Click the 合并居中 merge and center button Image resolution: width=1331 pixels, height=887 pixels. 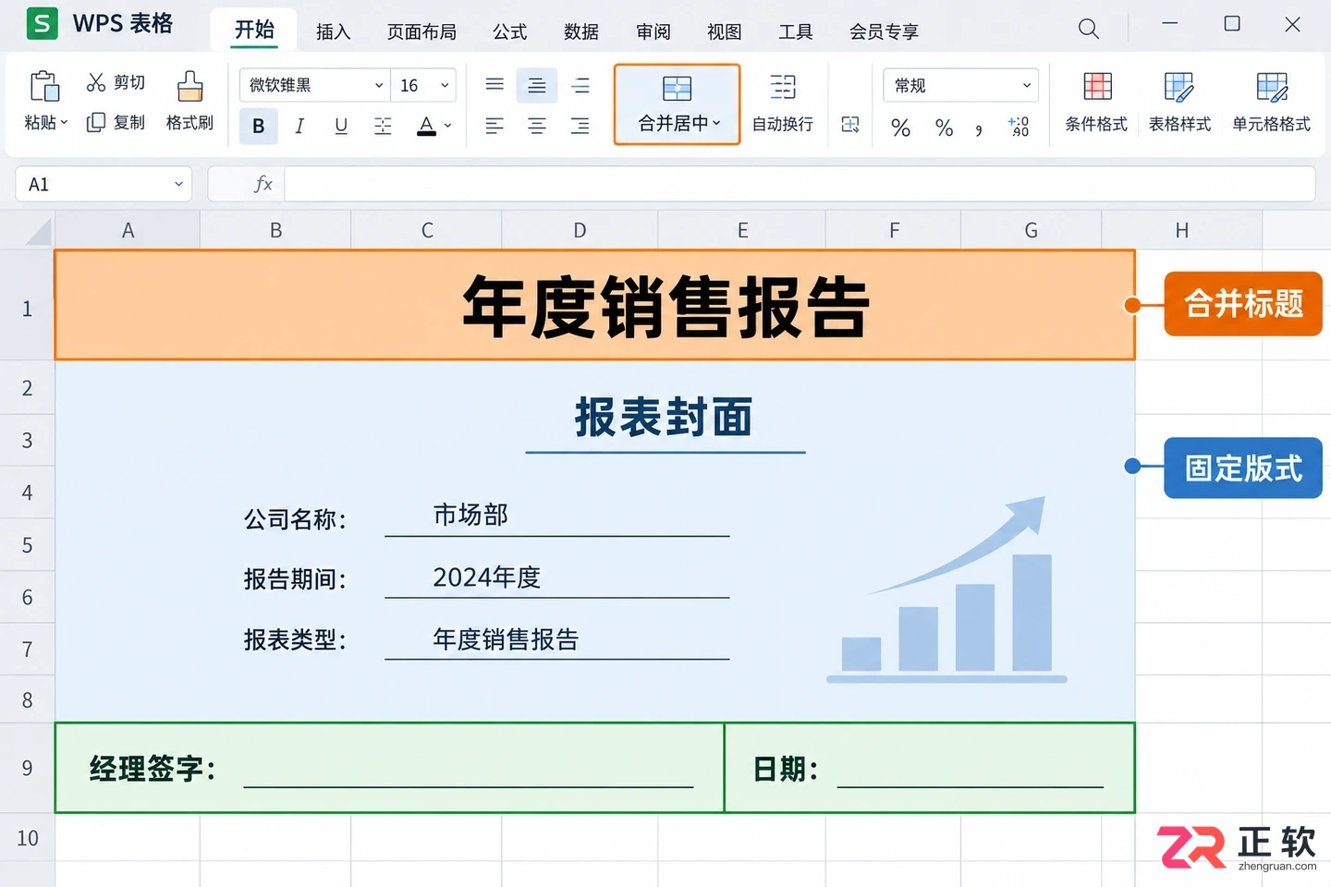(677, 104)
